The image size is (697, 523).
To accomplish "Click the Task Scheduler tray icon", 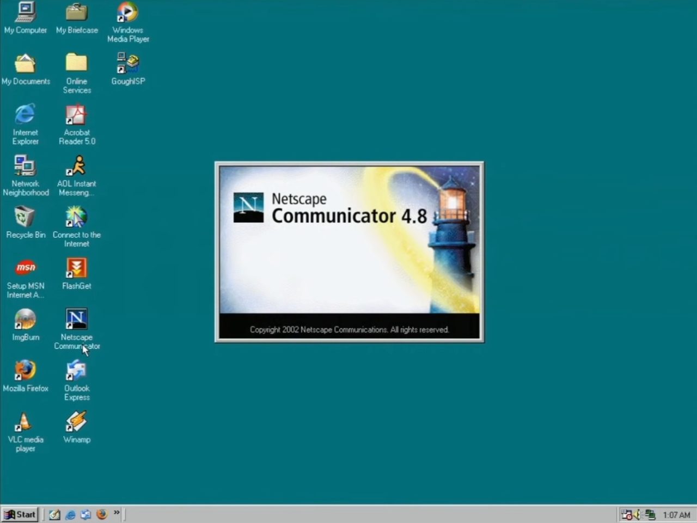I will coord(627,514).
